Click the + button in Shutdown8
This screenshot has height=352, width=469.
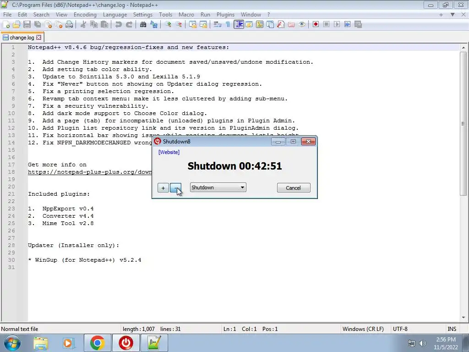[x=163, y=188]
